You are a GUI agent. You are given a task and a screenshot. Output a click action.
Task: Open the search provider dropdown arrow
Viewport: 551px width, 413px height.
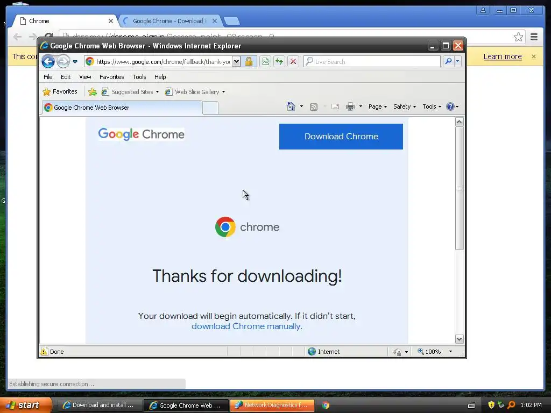[457, 61]
